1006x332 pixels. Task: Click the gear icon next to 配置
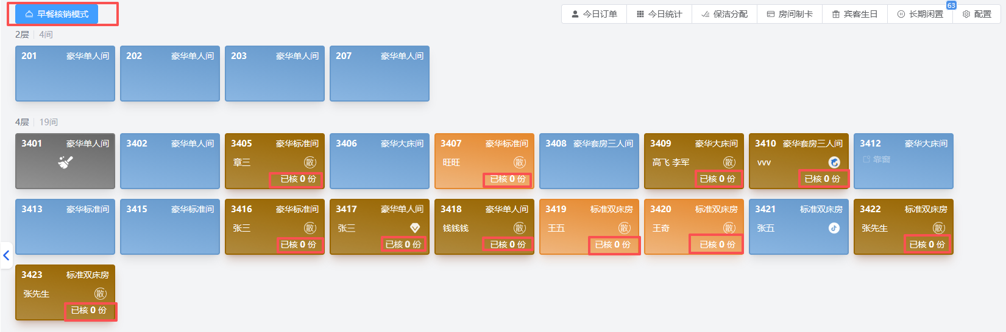click(x=966, y=14)
